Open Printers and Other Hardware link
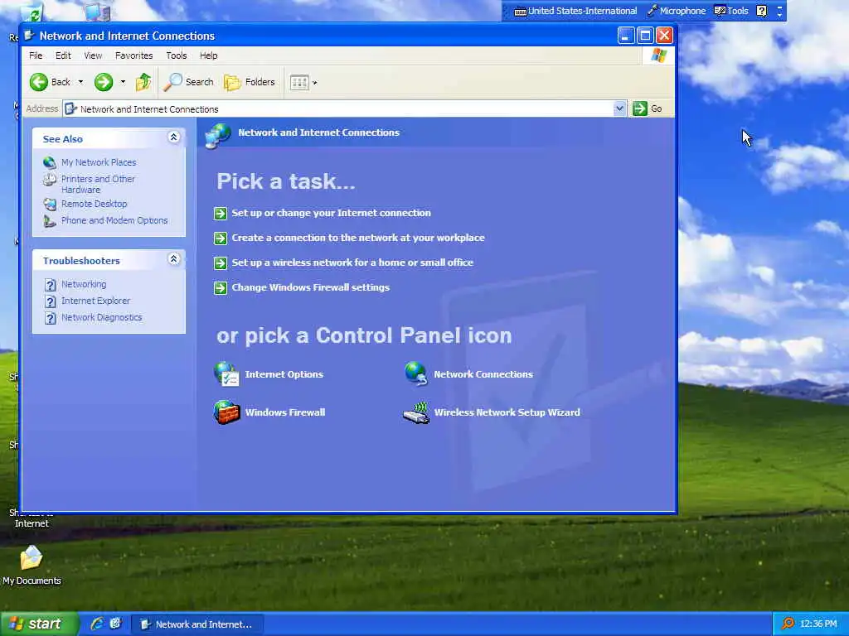 [x=98, y=184]
